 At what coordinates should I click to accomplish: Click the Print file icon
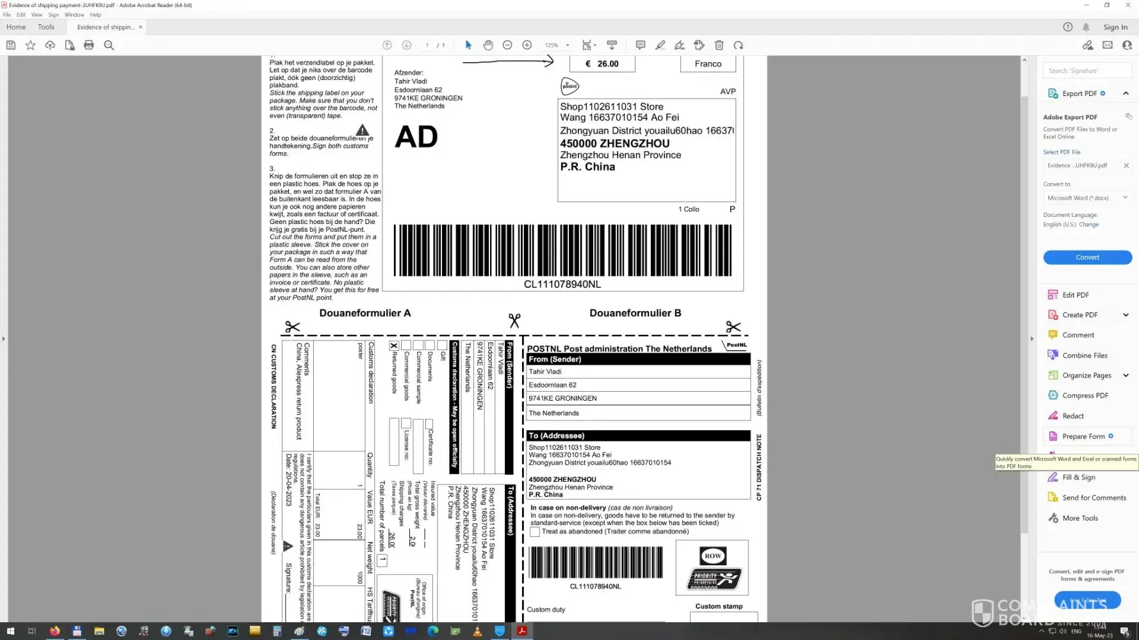click(x=89, y=45)
